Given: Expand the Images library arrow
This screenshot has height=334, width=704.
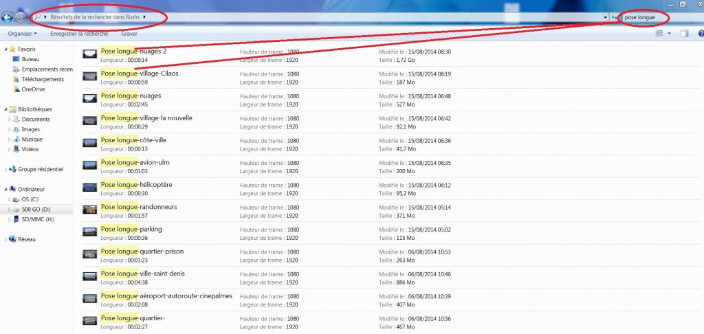Looking at the screenshot, I should [x=10, y=129].
